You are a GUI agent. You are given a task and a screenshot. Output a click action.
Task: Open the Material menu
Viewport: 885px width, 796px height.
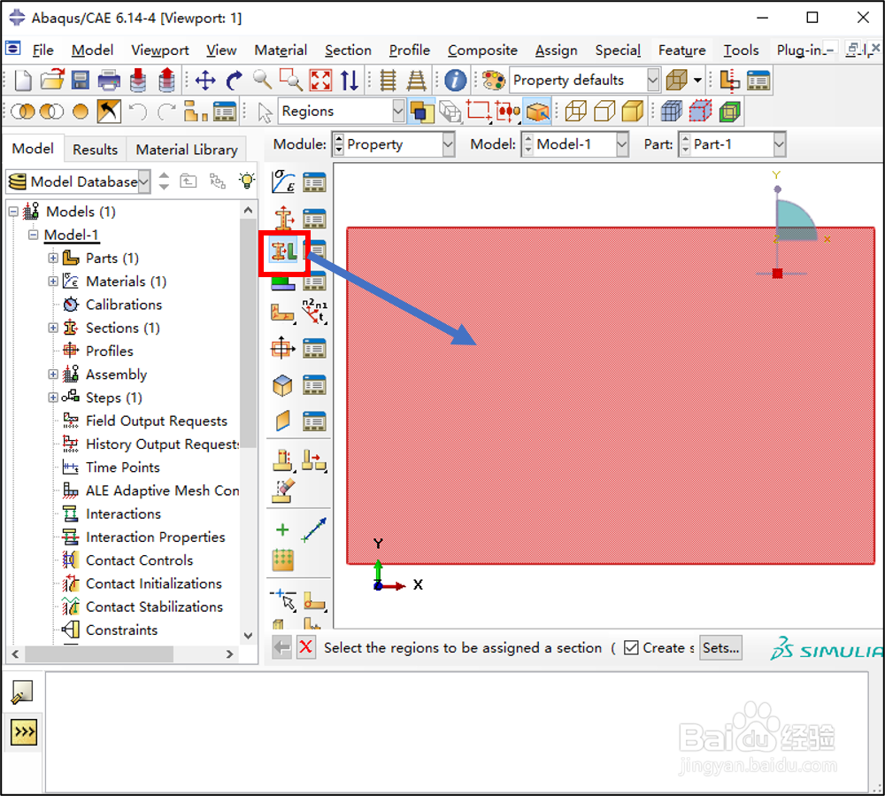(281, 50)
